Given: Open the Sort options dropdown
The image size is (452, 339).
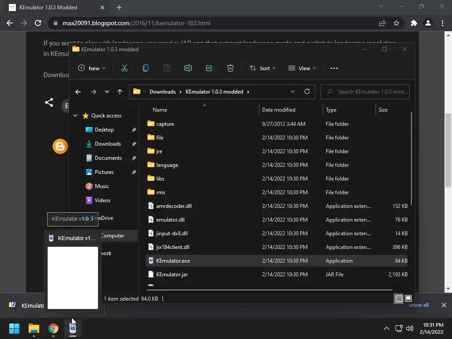Looking at the screenshot, I should pyautogui.click(x=262, y=68).
